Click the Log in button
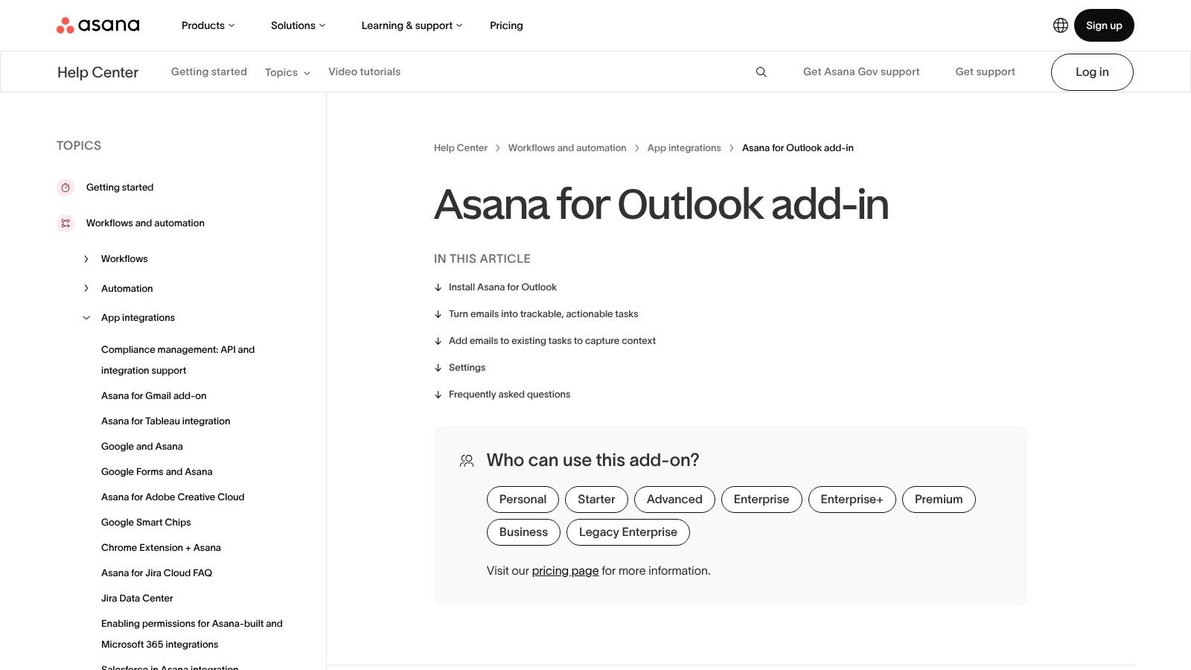1191x670 pixels. [x=1092, y=72]
